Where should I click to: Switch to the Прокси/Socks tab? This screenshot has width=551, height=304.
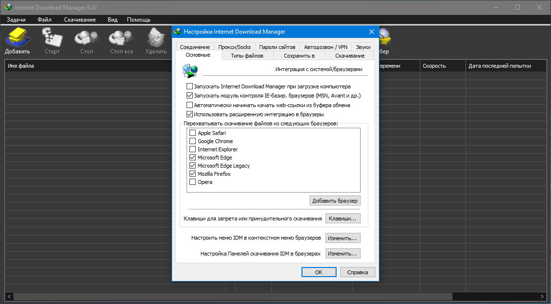235,47
